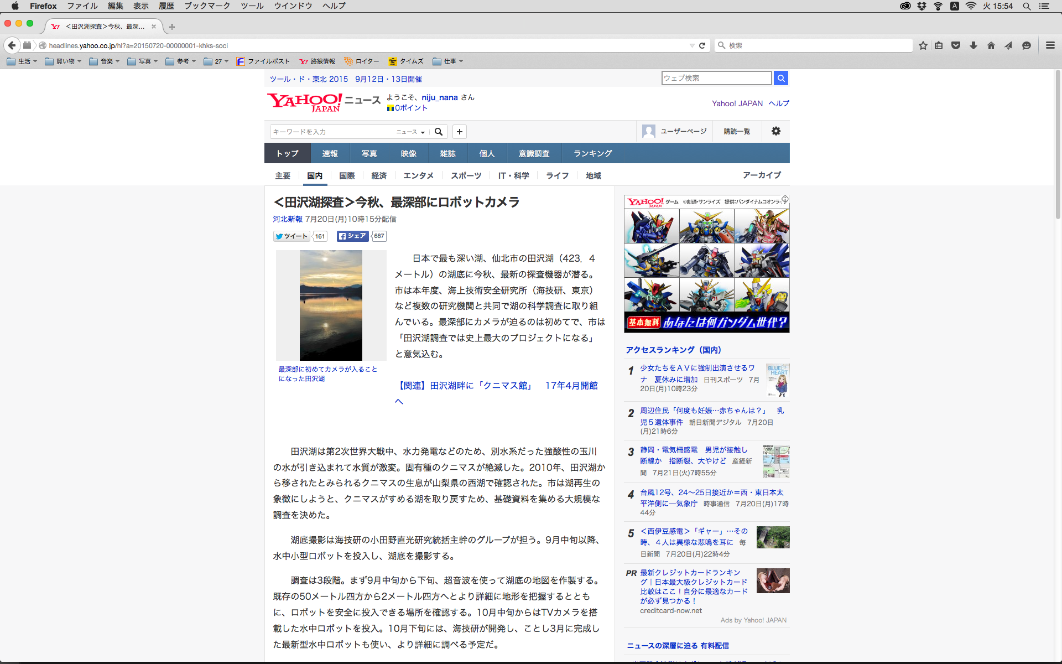The height and width of the screenshot is (664, 1062).
Task: Click the plus button beside keyword search
Action: (x=459, y=132)
